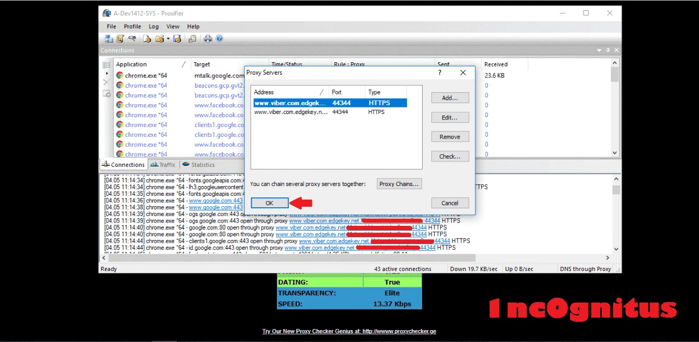This screenshot has width=699, height=342.
Task: Open Proxy Chains... dialog button
Action: (x=400, y=184)
